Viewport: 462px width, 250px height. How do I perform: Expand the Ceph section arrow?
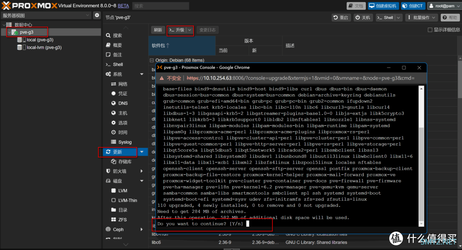tap(142, 229)
